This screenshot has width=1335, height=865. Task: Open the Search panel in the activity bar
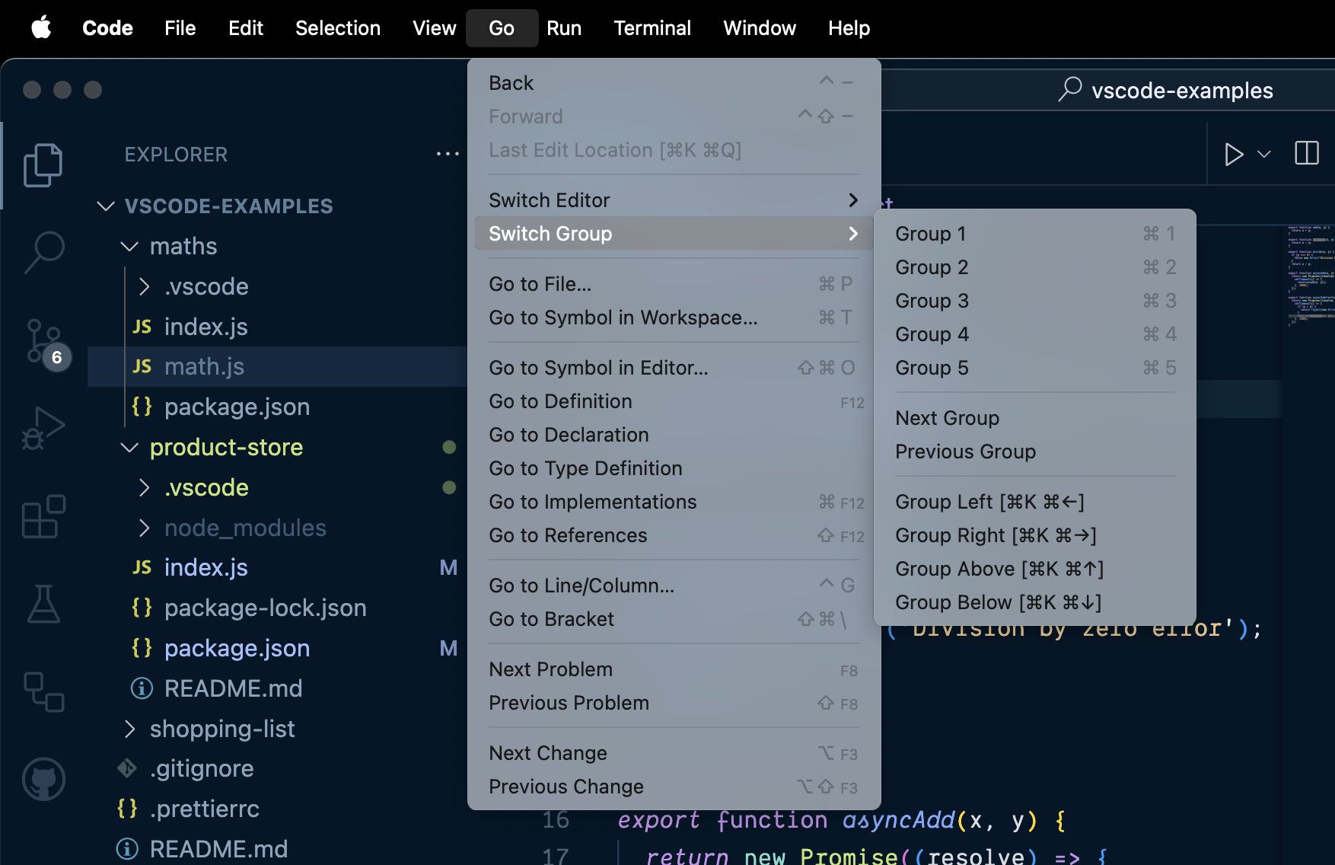[43, 251]
